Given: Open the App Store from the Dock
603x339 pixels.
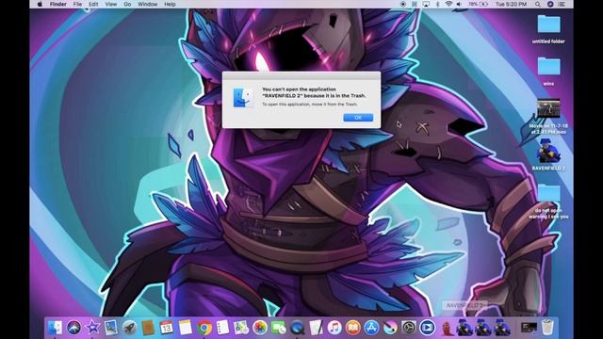Looking at the screenshot, I should [371, 328].
